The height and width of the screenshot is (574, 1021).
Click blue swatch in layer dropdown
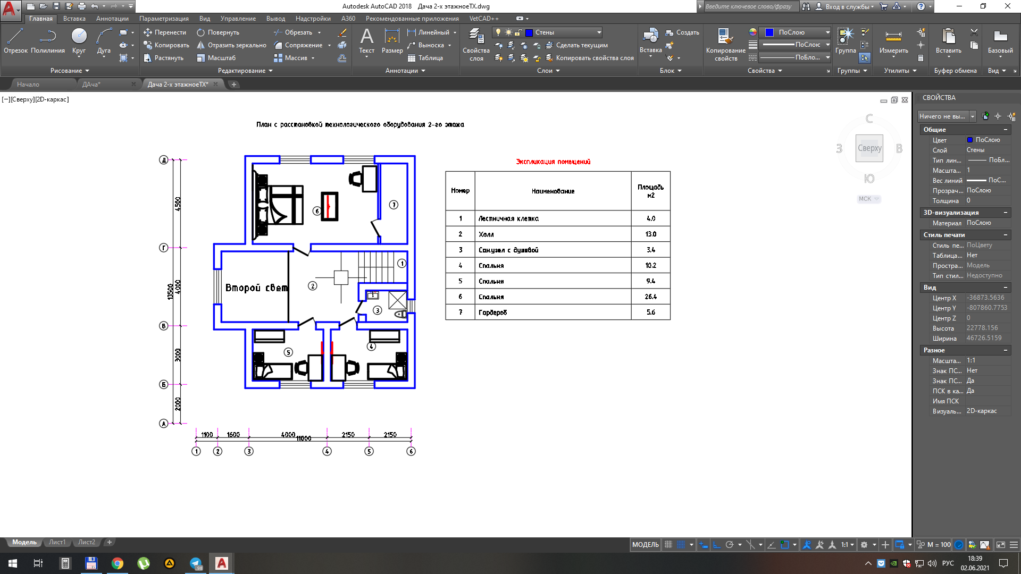(x=529, y=32)
